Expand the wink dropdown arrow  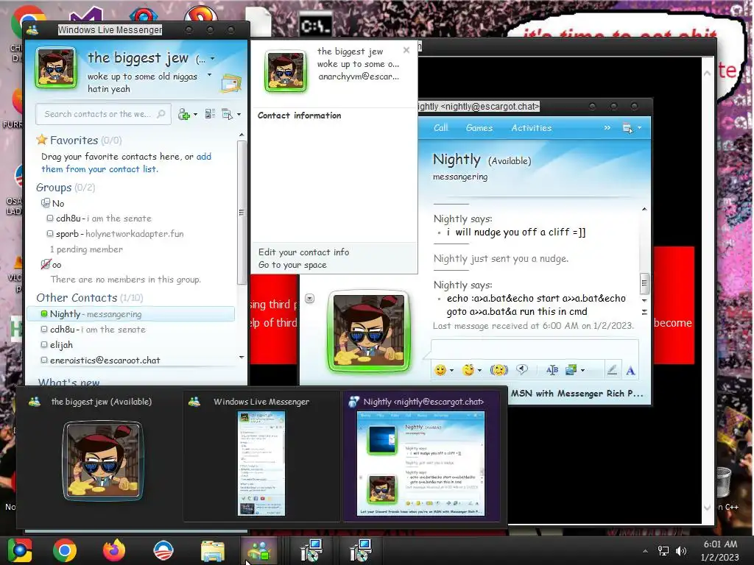[479, 371]
